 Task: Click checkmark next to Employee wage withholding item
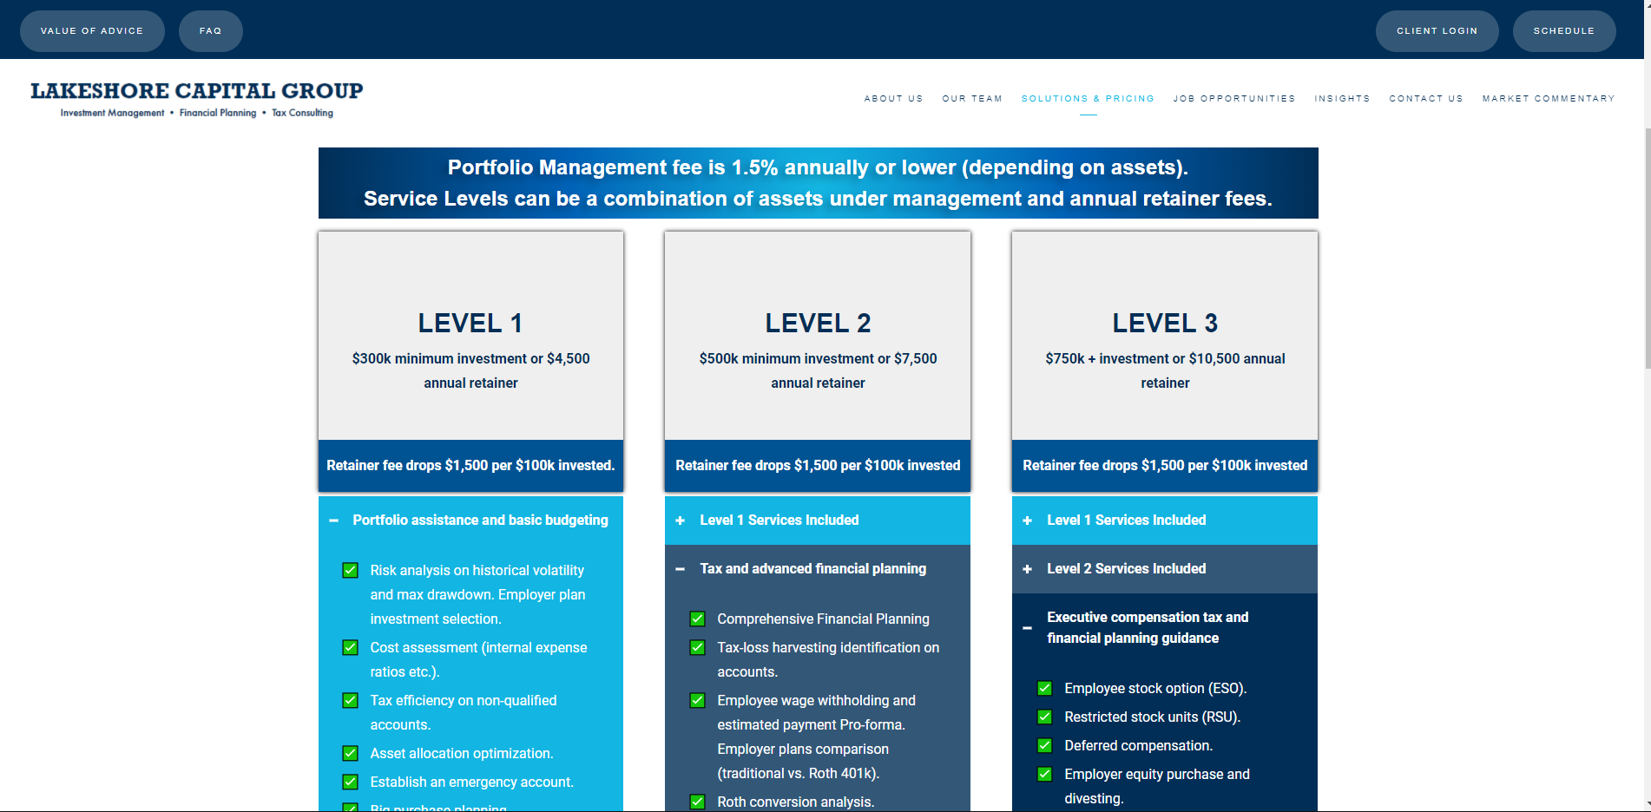pos(698,700)
